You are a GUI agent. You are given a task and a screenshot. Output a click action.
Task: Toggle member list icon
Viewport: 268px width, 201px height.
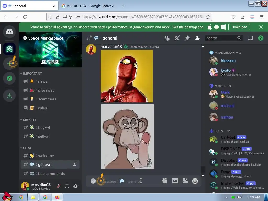pos(198,38)
